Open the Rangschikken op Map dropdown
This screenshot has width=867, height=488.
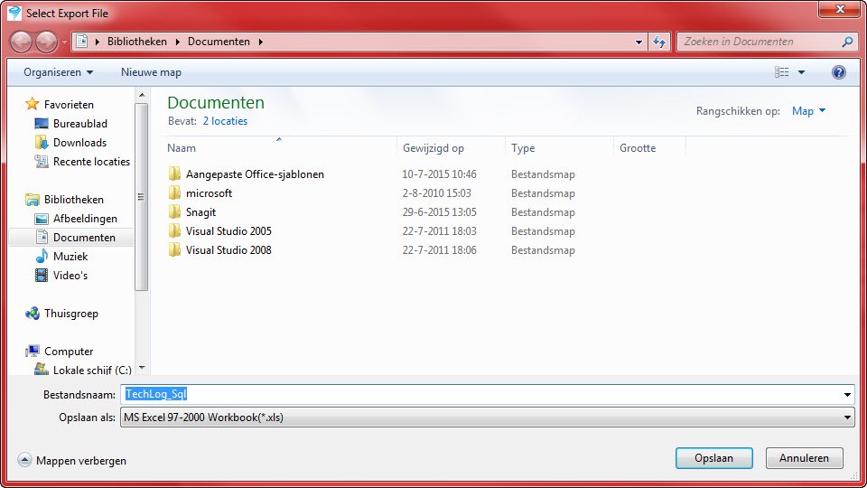tap(808, 111)
